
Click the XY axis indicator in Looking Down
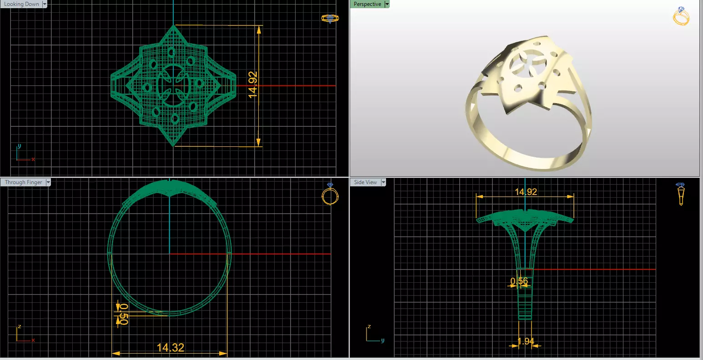tap(25, 153)
